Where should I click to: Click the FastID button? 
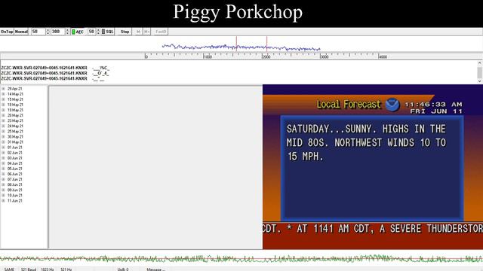(161, 32)
